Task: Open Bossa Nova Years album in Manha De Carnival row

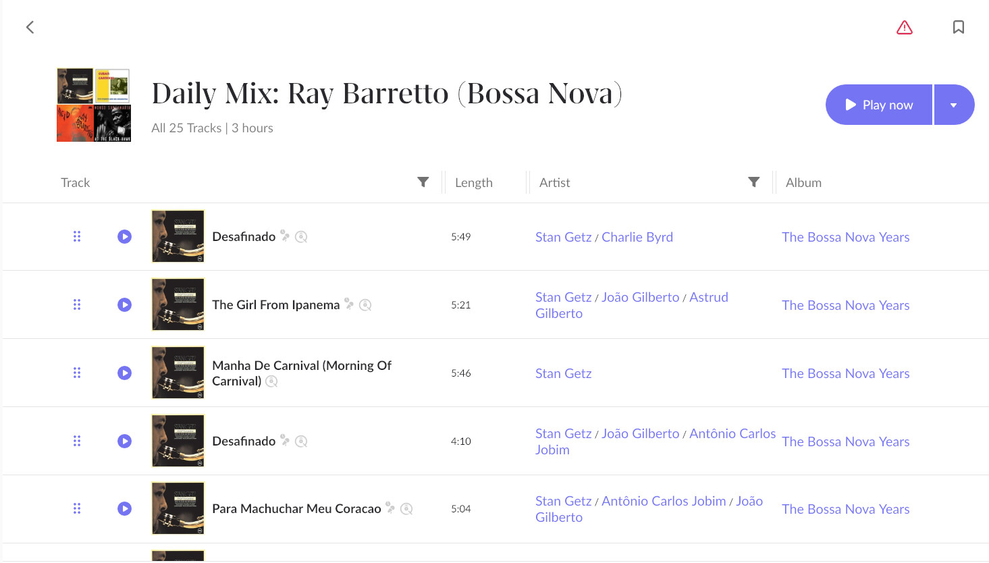Action: [x=846, y=373]
